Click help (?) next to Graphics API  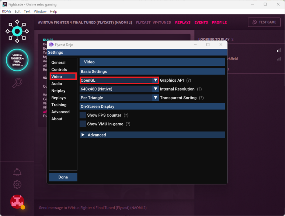[189, 80]
